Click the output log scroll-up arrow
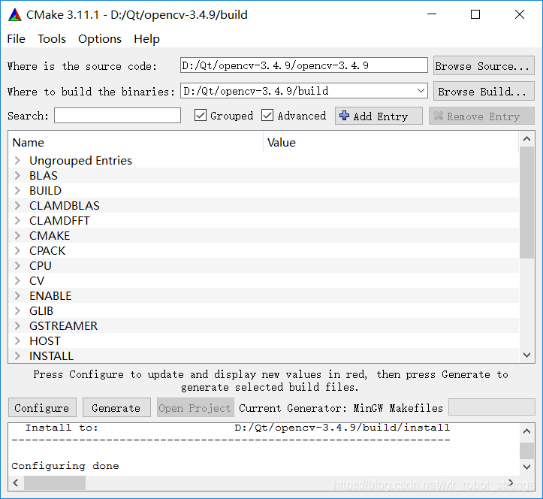Screen dimensions: 543x499 pyautogui.click(x=526, y=431)
